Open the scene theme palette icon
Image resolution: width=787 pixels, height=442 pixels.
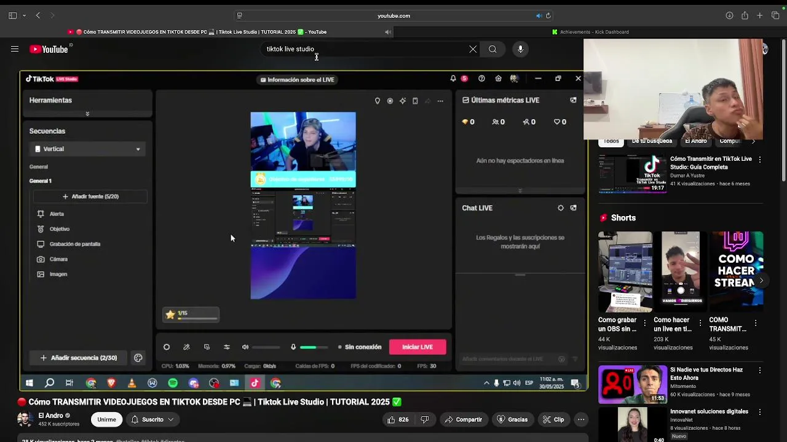tap(138, 358)
